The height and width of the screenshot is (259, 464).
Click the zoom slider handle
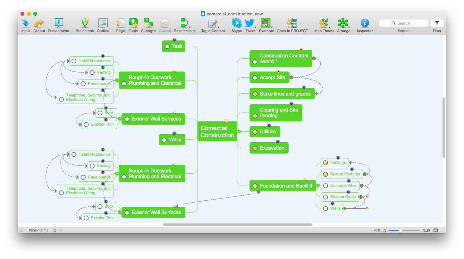[x=400, y=230]
